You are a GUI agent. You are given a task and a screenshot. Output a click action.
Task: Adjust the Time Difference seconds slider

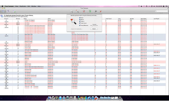(94, 25)
